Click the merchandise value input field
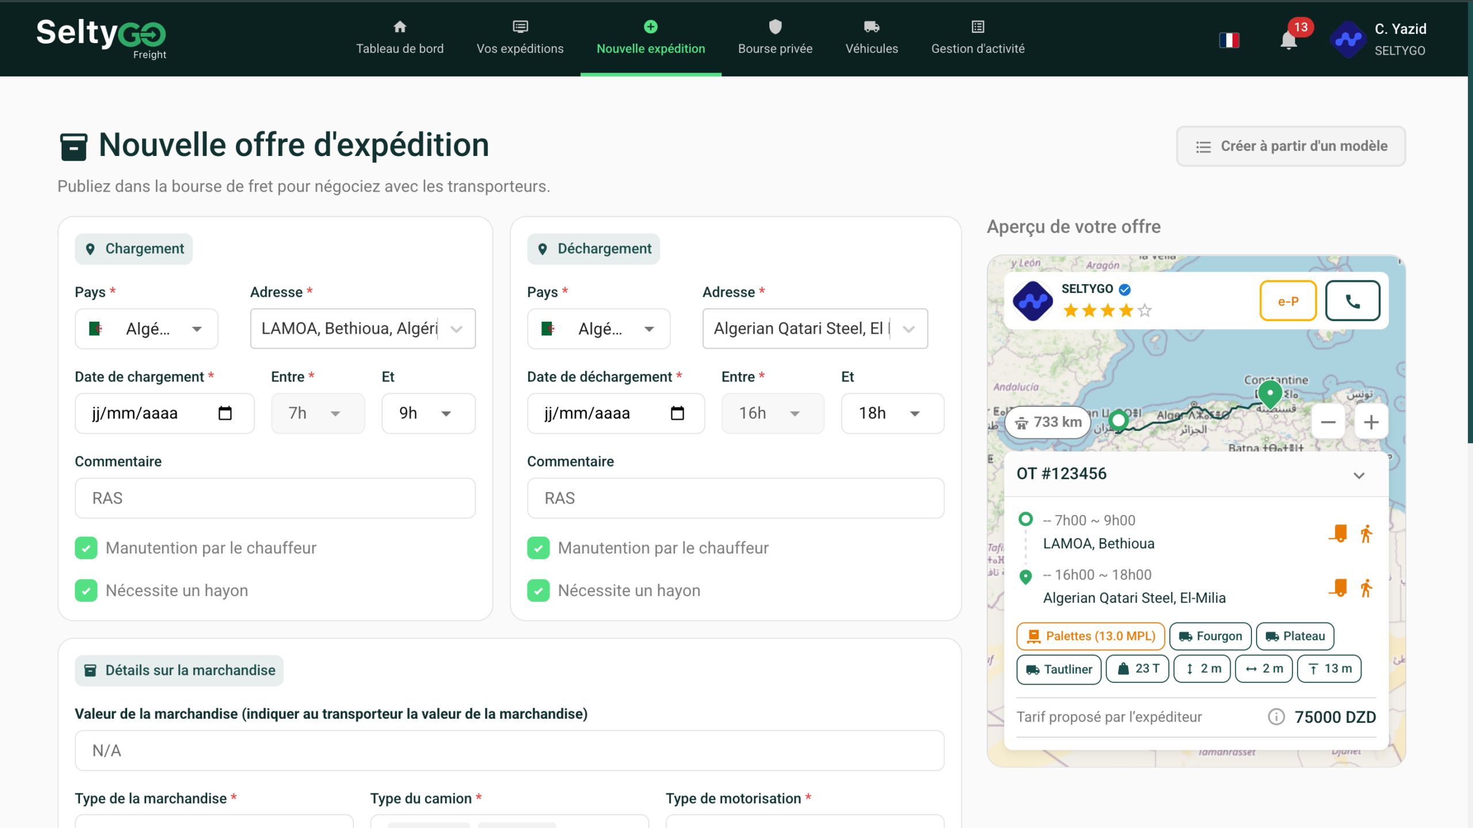Viewport: 1473px width, 828px height. point(509,750)
